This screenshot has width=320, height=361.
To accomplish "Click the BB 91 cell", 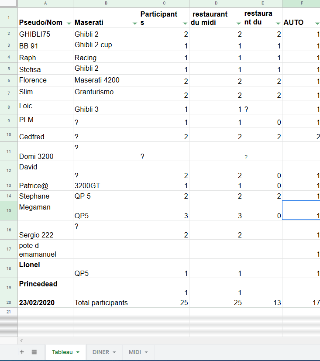I will coord(45,45).
